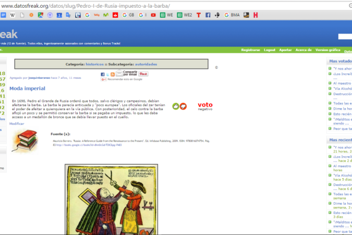Open the historicos category link
Screen dimensions: 352x235
point(94,64)
